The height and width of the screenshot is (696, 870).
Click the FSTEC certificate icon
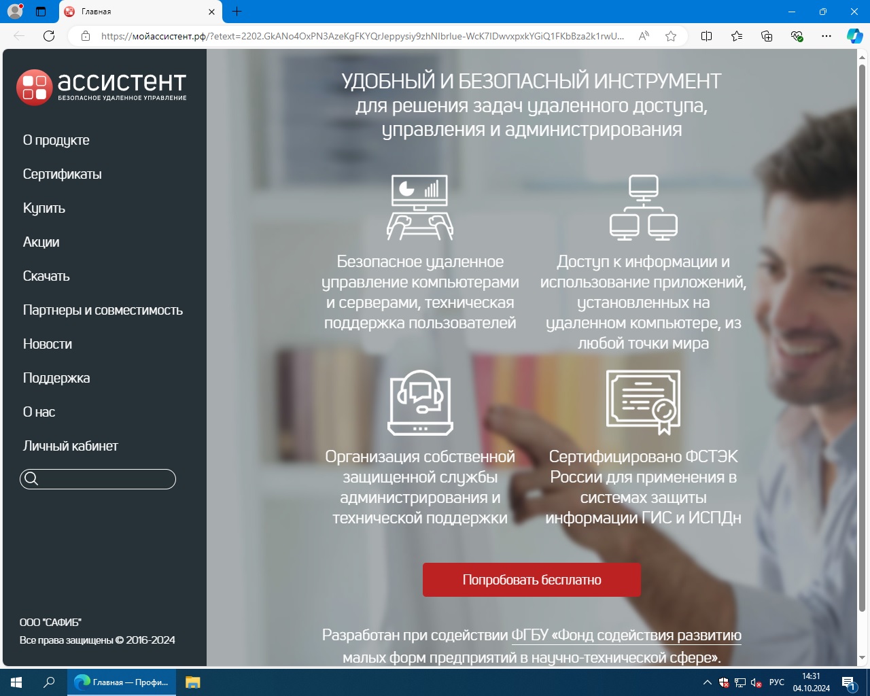click(643, 402)
